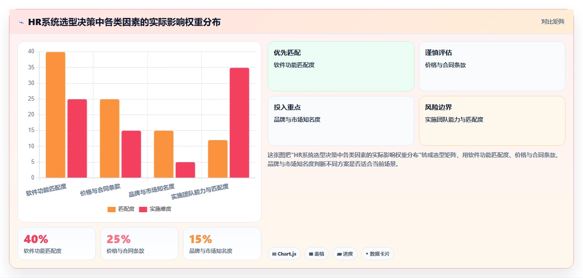
Task: Click the 25% 价格与合同条款 stat card
Action: tap(139, 244)
